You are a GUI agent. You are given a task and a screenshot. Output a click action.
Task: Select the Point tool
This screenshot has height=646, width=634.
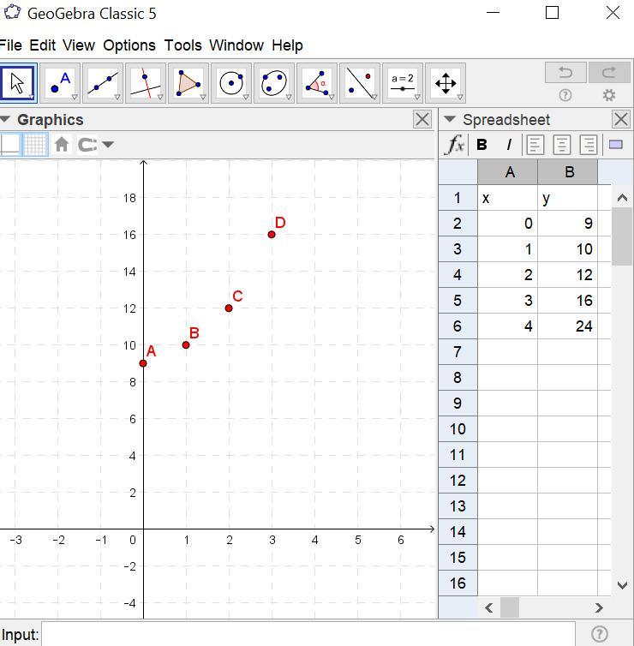click(x=60, y=83)
